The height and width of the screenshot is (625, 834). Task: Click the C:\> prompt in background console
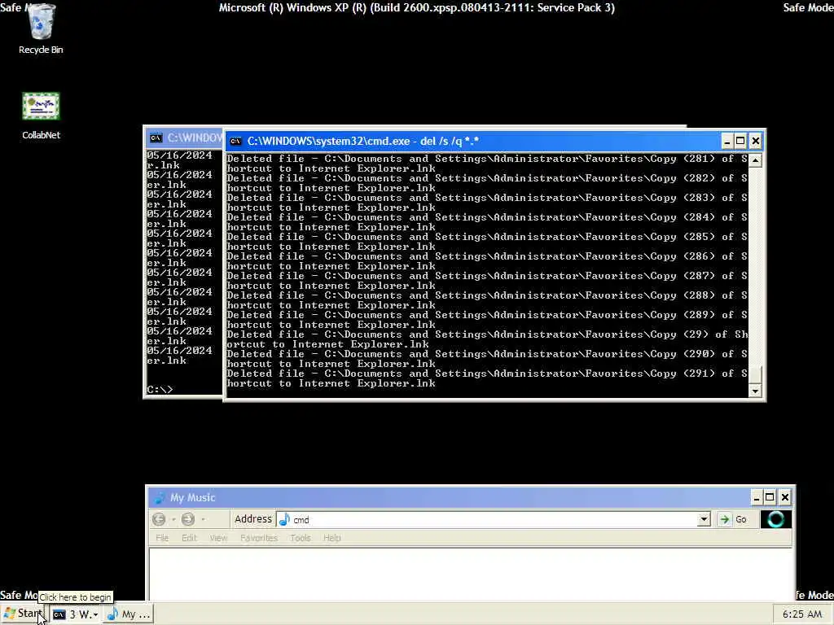[160, 390]
